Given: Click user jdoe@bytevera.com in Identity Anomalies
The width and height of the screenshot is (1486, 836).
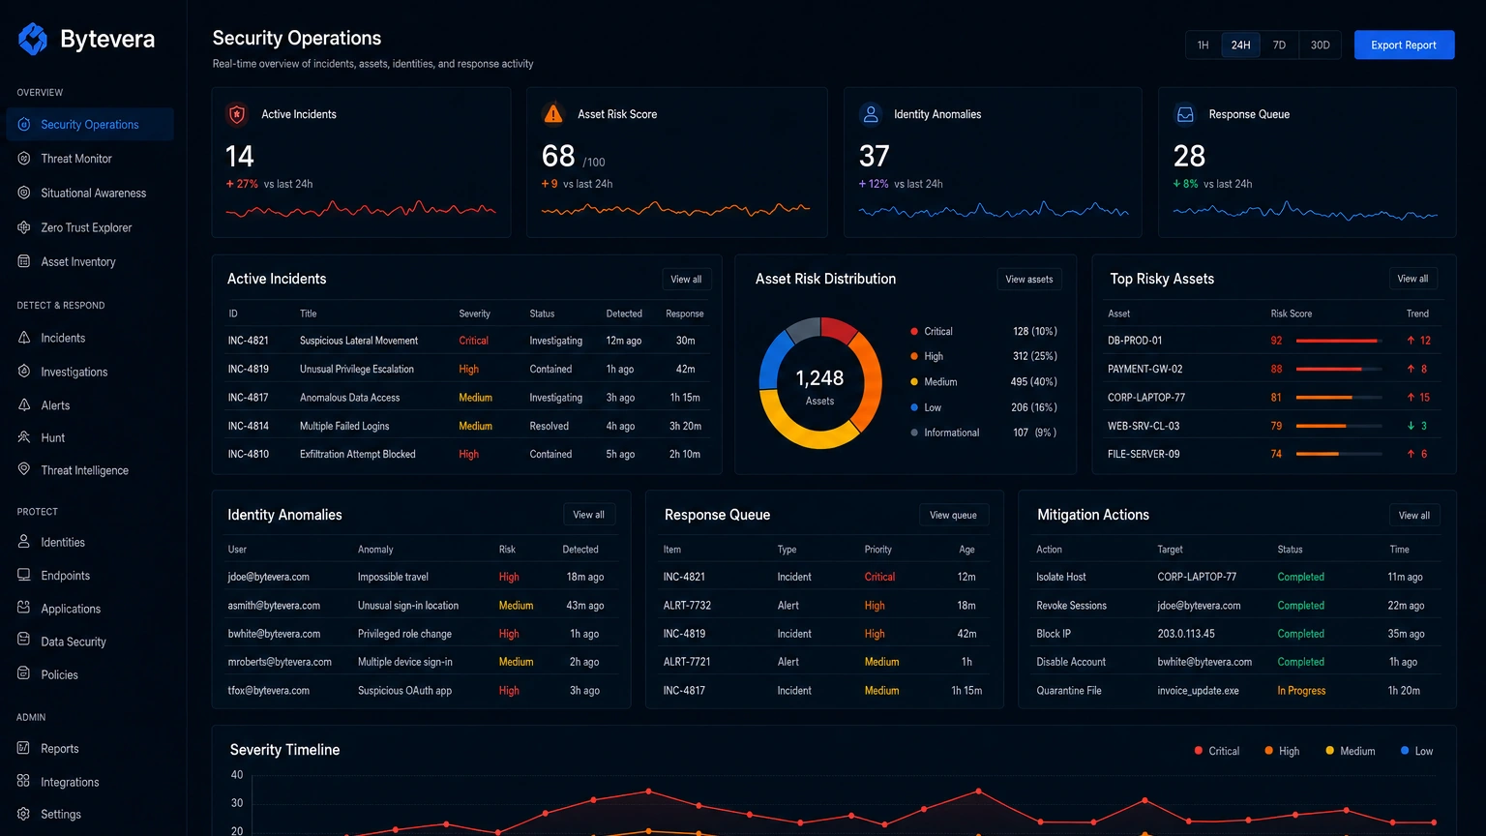Looking at the screenshot, I should coord(269,577).
